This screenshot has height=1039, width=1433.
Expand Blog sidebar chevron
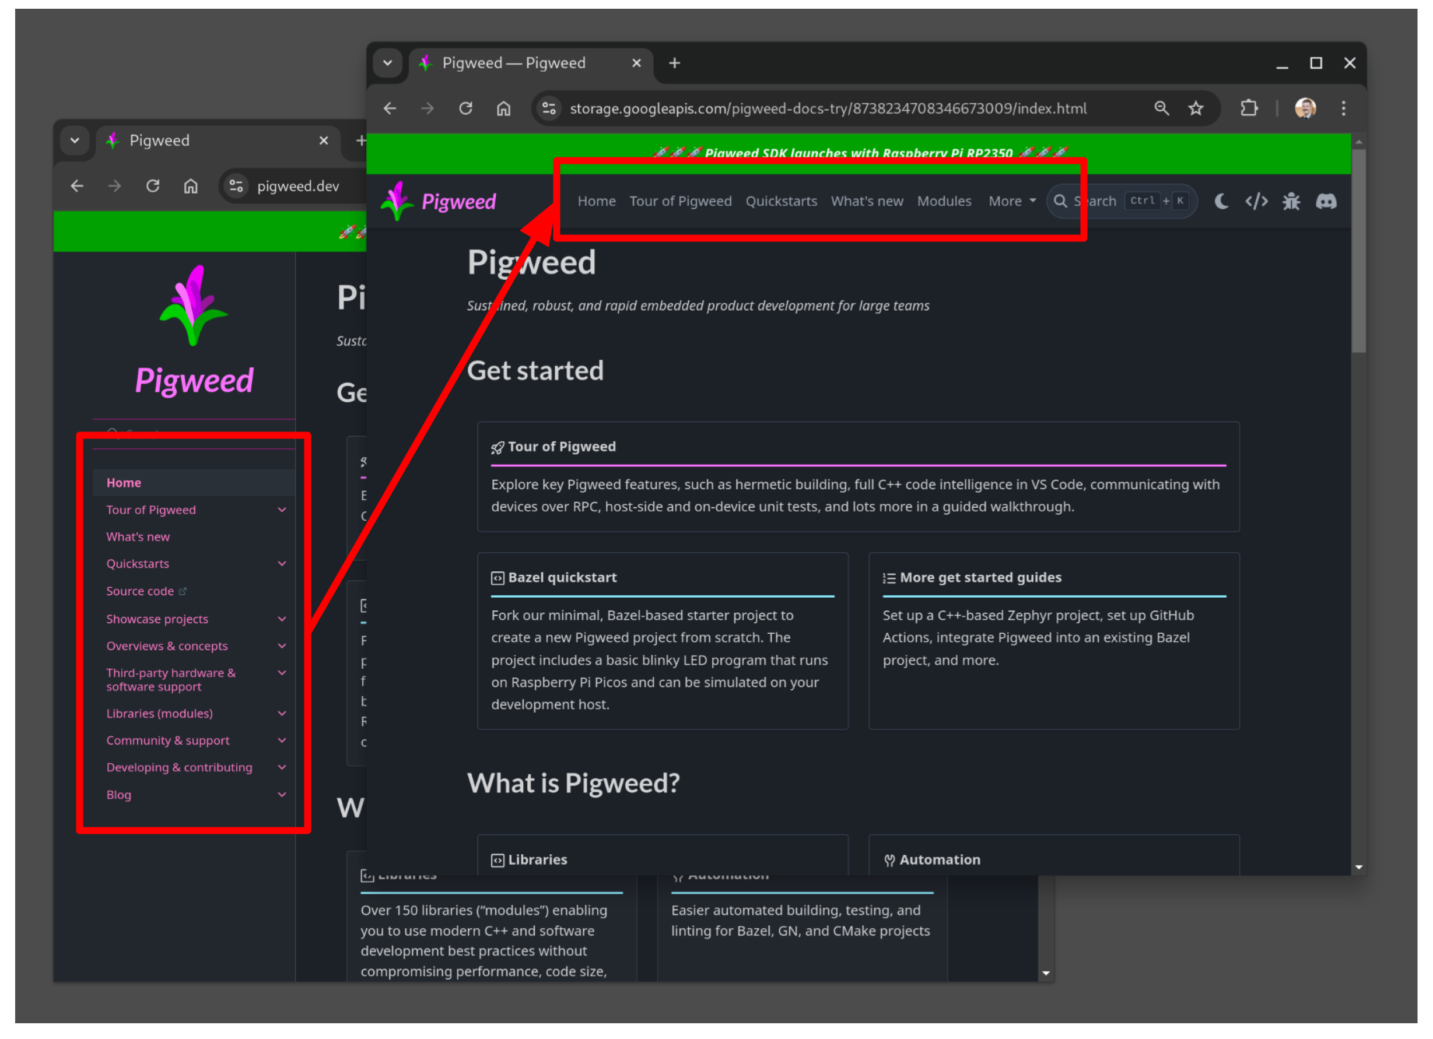point(282,795)
